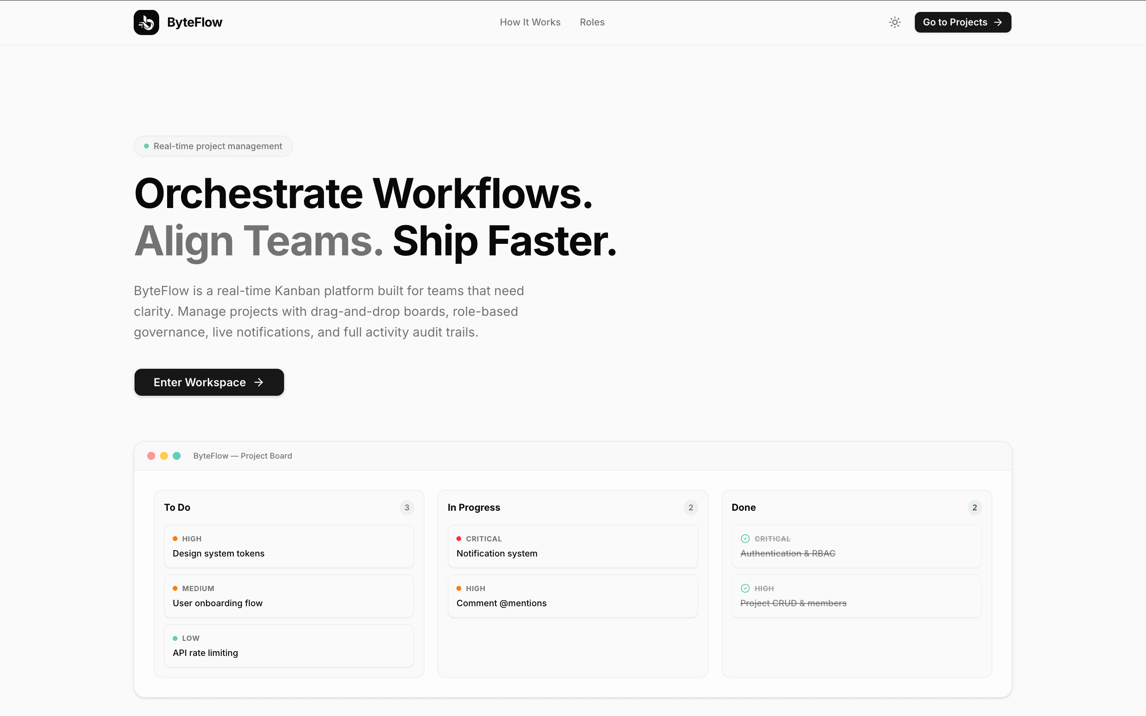This screenshot has height=716, width=1146.
Task: Click the LOW priority label
Action: [191, 638]
